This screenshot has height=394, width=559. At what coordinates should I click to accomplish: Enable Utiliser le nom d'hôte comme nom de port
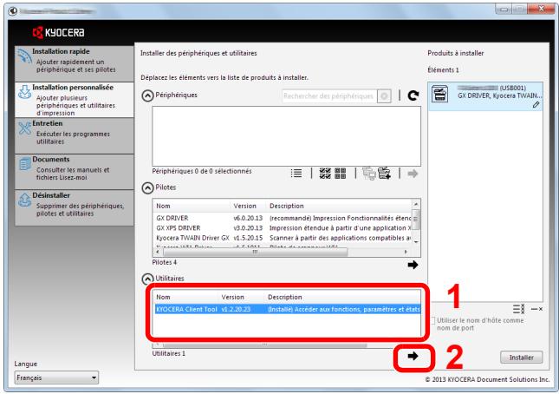(x=432, y=320)
